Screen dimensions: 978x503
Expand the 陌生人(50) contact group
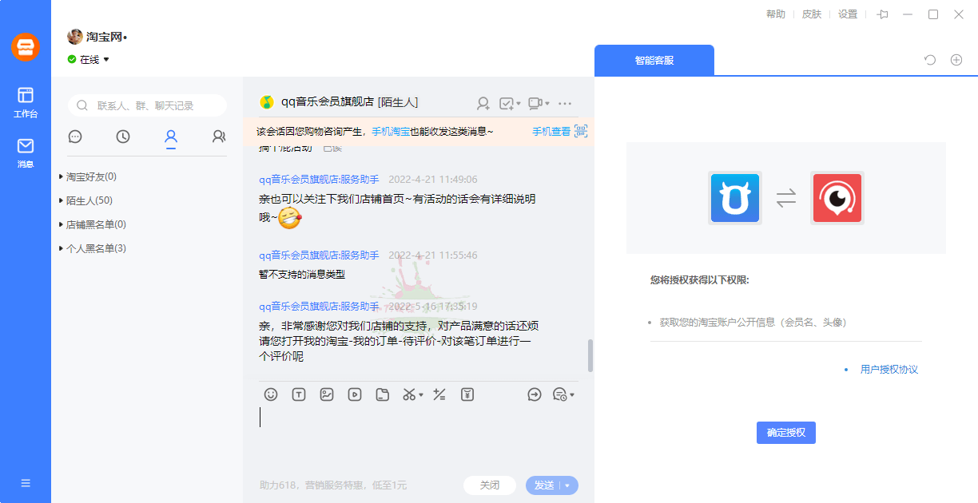(89, 200)
